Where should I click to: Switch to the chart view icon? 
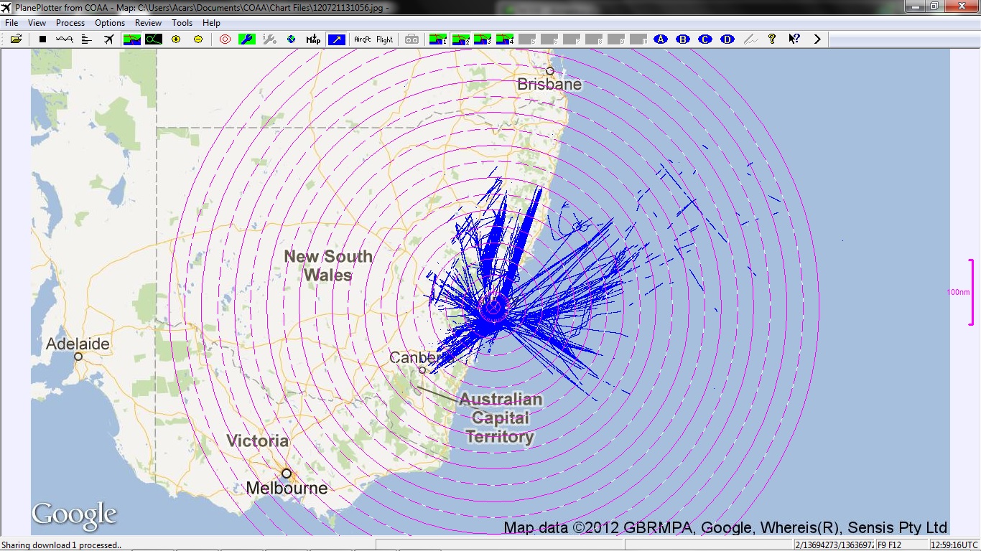click(131, 39)
